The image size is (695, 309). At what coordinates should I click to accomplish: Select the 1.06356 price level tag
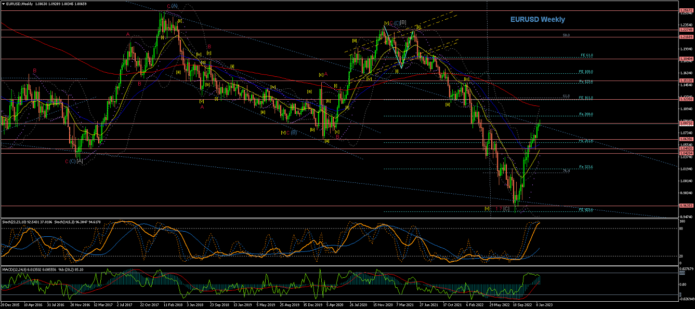[687, 139]
